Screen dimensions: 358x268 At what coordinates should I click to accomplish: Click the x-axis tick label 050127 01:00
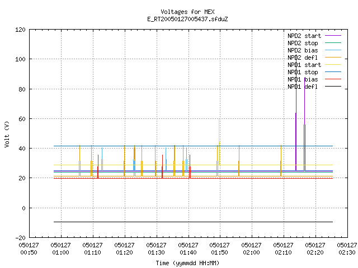point(61,249)
